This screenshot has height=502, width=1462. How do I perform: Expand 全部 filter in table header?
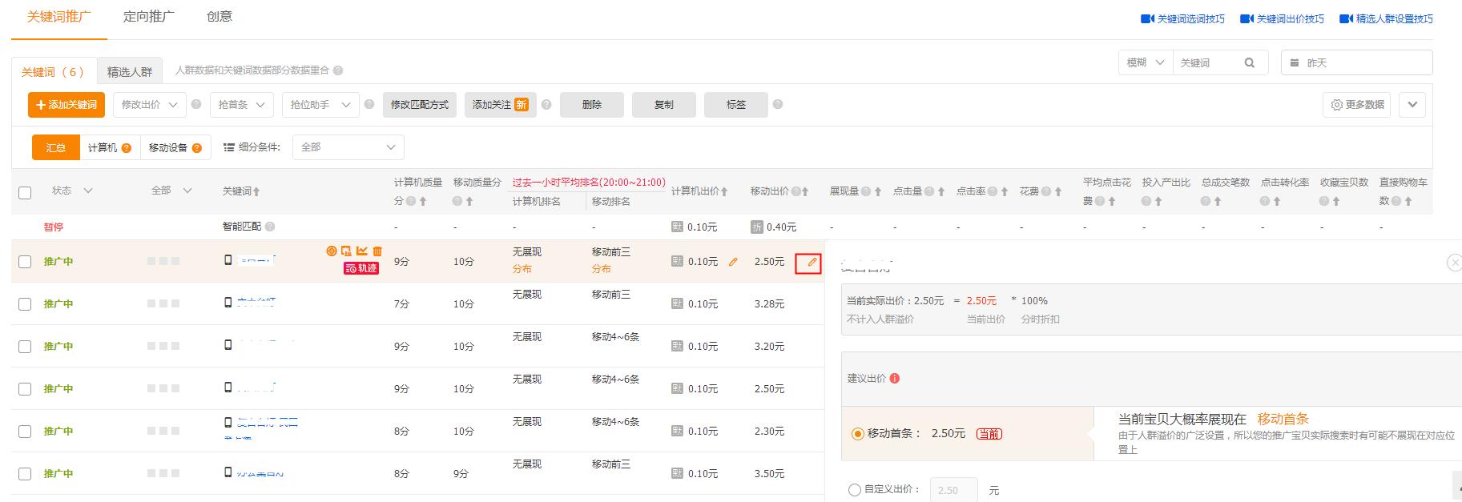pos(187,191)
